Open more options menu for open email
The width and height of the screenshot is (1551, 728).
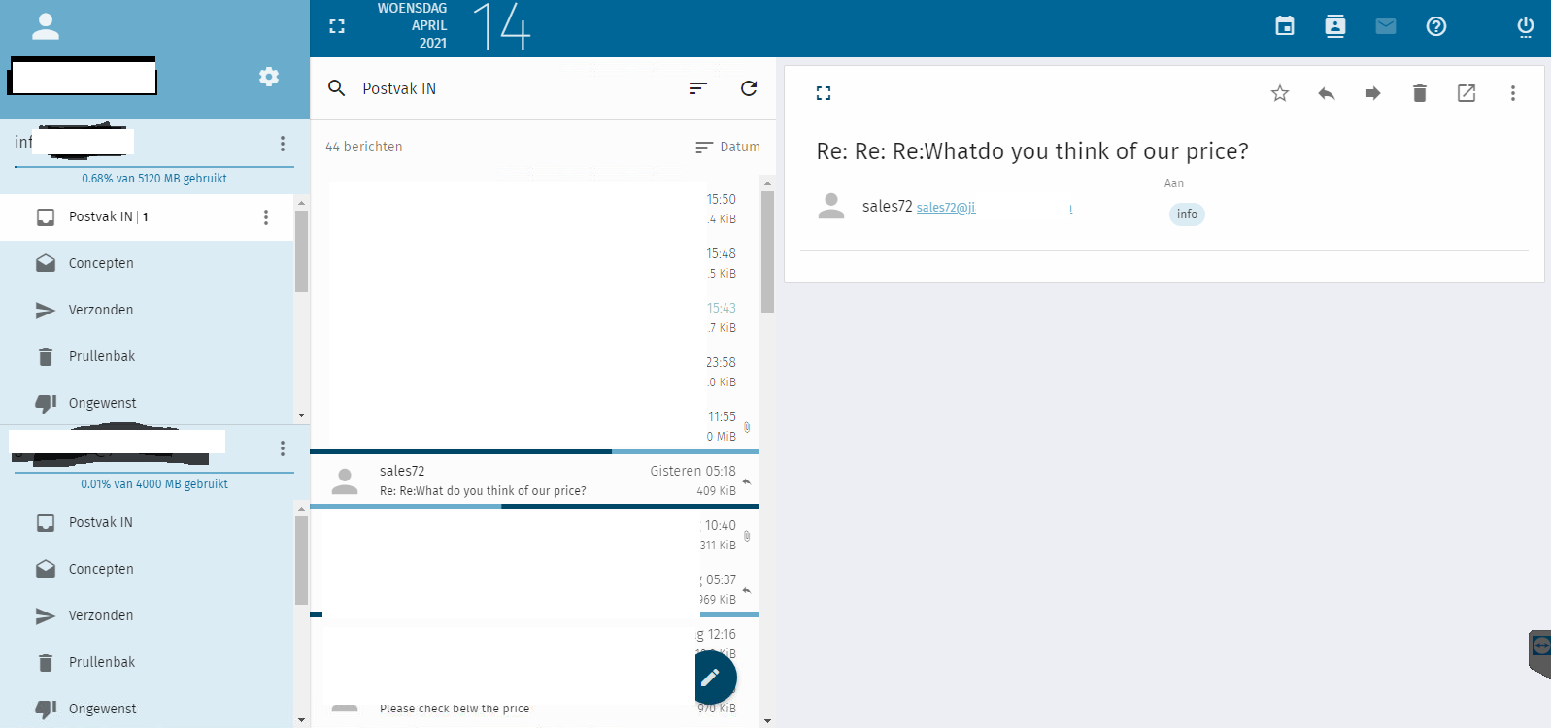point(1512,93)
